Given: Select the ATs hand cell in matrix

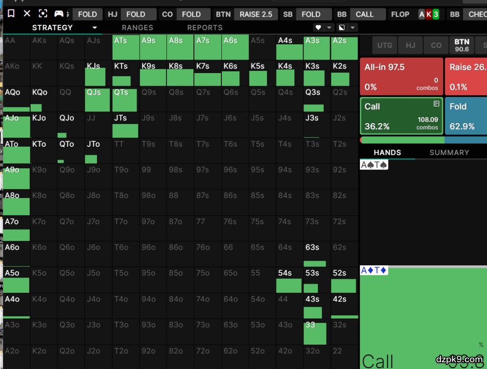Looking at the screenshot, I should 125,48.
